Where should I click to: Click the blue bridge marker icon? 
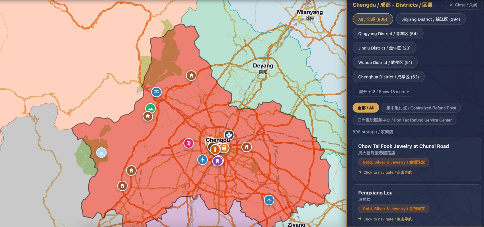[x=156, y=92]
